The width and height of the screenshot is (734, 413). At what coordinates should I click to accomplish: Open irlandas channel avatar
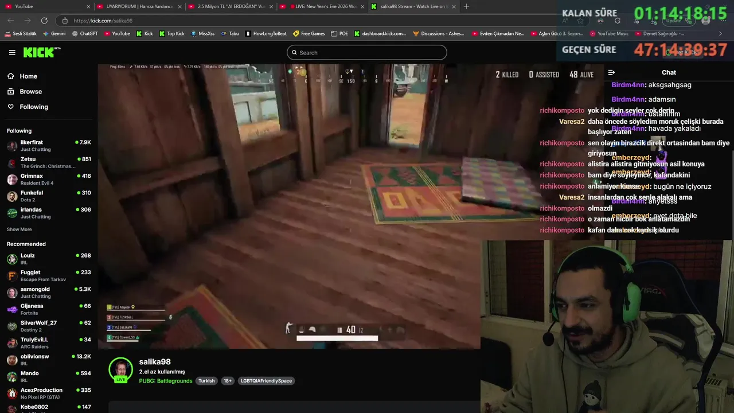(x=12, y=213)
